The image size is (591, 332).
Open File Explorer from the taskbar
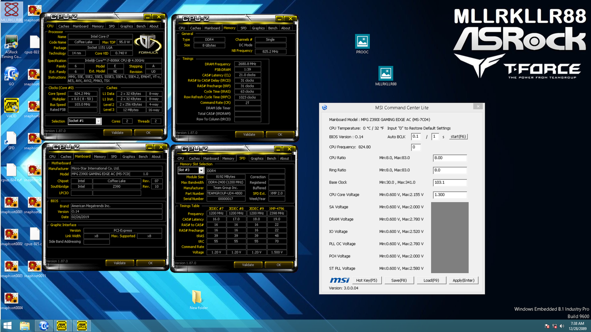click(x=25, y=326)
